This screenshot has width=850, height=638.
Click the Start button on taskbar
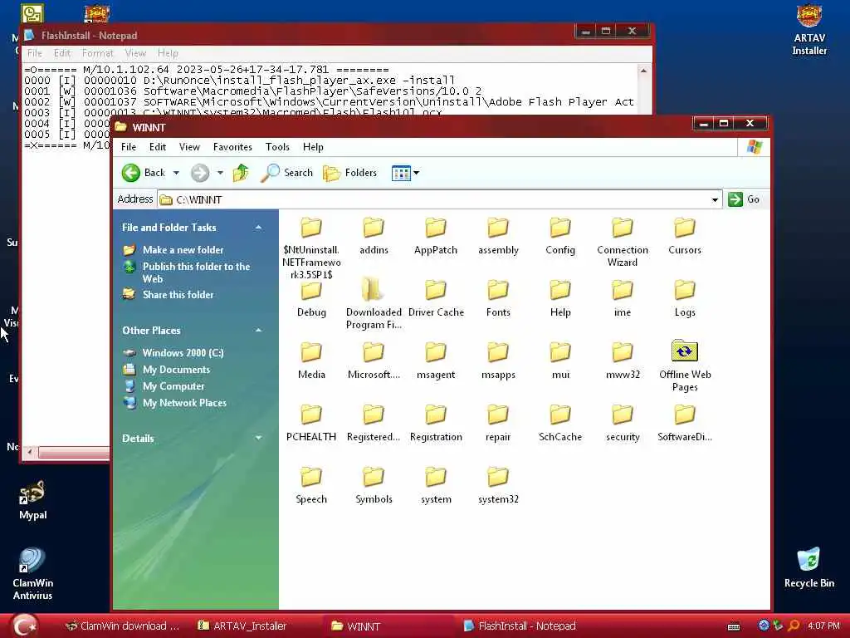pyautogui.click(x=24, y=626)
